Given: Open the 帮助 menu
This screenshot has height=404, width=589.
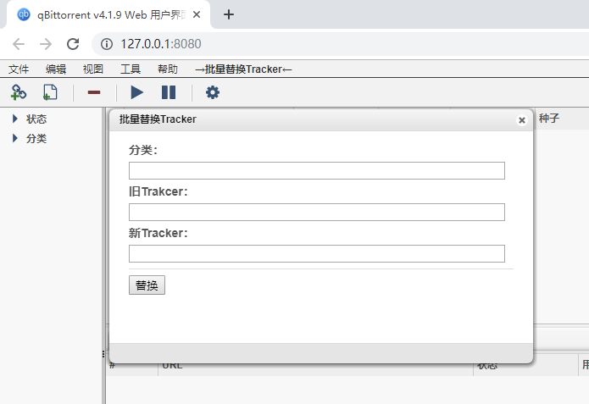Looking at the screenshot, I should pyautogui.click(x=168, y=69).
